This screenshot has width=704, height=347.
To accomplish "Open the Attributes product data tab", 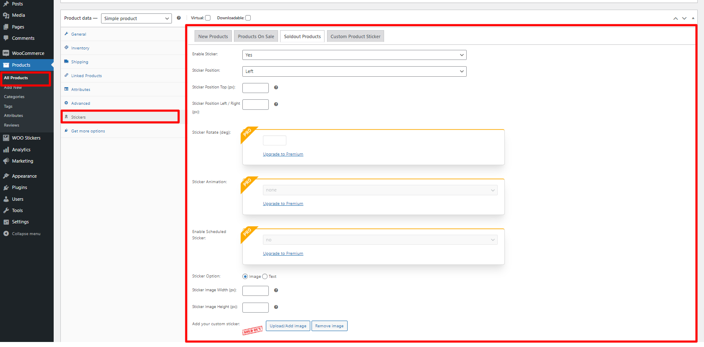I will 123,89.
